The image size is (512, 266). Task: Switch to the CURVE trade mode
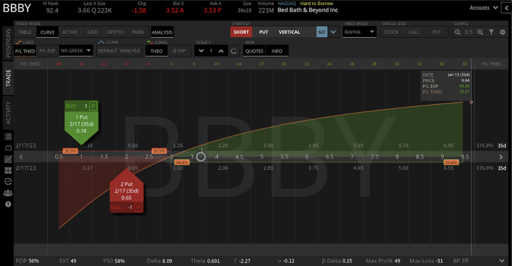click(47, 32)
